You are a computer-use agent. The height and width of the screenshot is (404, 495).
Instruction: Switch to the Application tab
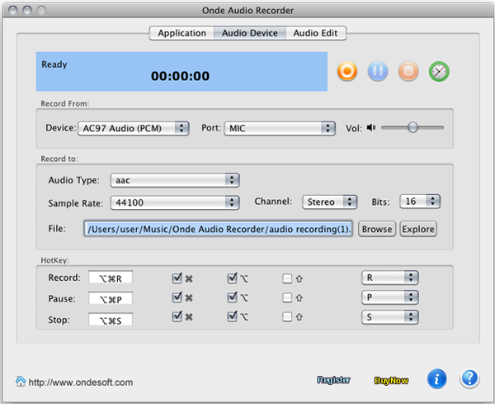click(181, 33)
